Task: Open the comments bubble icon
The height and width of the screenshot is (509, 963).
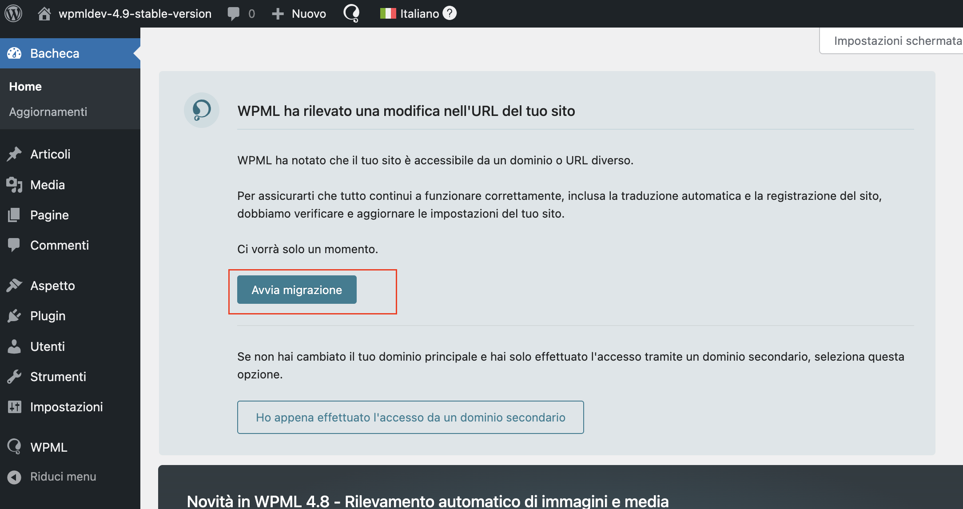Action: click(x=233, y=13)
